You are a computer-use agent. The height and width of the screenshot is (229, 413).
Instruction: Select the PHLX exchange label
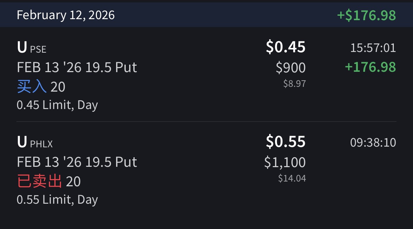(41, 144)
